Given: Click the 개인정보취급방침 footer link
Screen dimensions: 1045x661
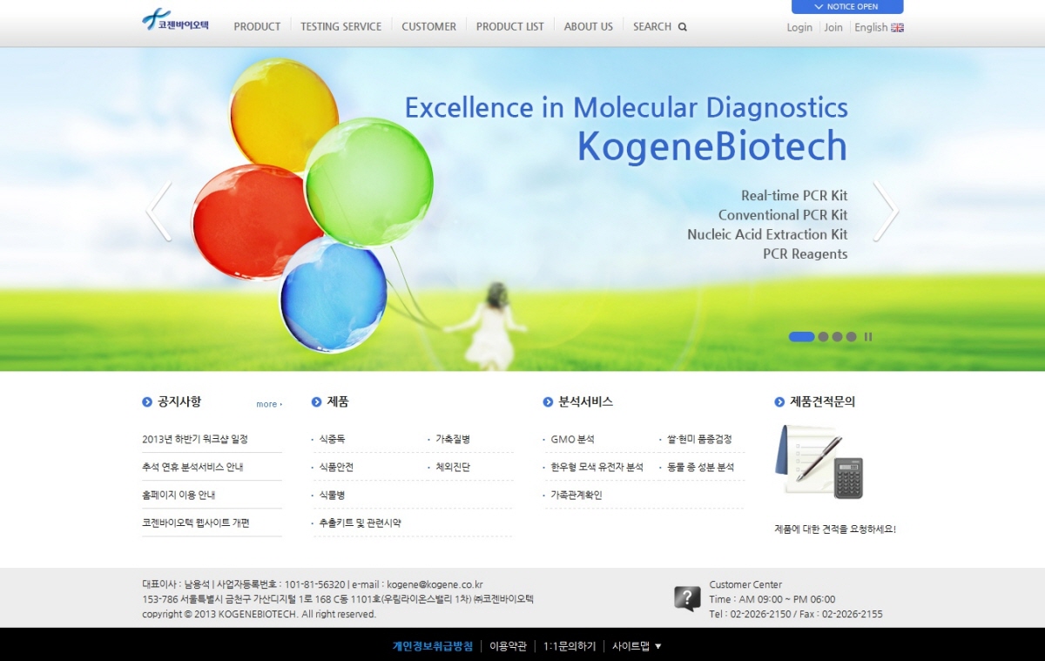Looking at the screenshot, I should (x=432, y=646).
